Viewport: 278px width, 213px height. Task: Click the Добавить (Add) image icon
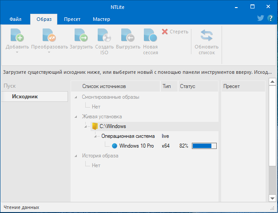point(17,35)
